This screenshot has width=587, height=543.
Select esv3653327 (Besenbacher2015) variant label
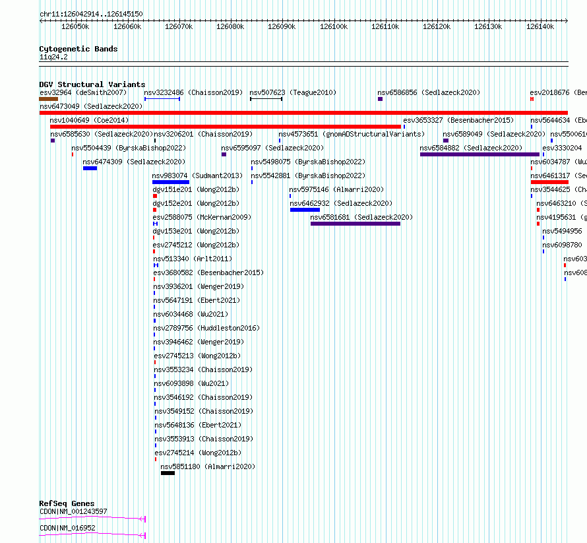(458, 120)
